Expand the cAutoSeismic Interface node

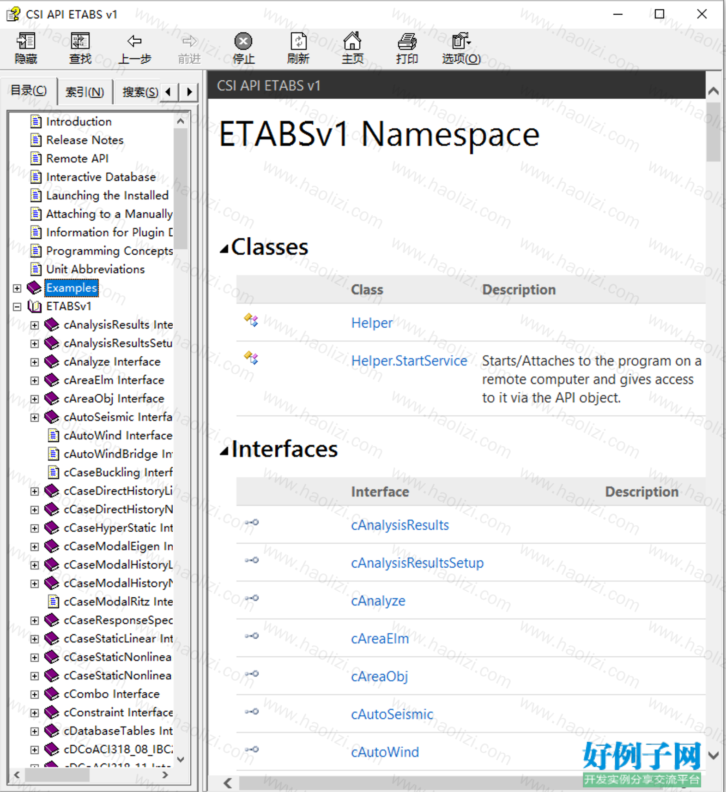pos(35,418)
